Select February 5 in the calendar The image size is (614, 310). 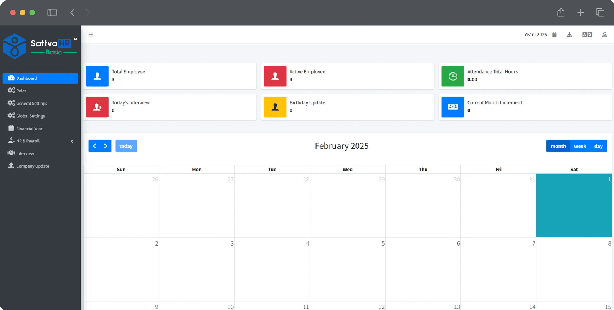click(347, 269)
